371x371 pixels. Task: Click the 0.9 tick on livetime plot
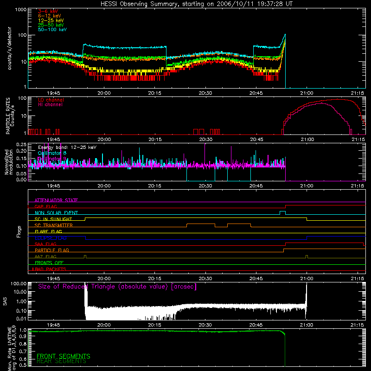click(23, 337)
